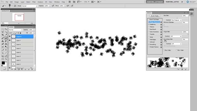
Task: Toggle the Smoothing checkbox
Action: 149,44
